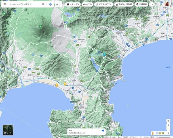Click the 美術館、博物館 chip
This screenshot has height=138, width=173.
[124, 5]
